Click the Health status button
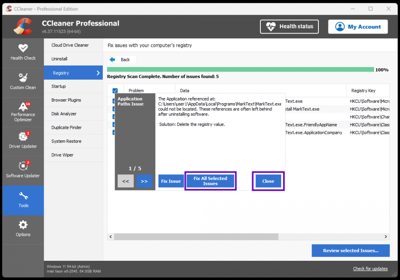 (289, 26)
